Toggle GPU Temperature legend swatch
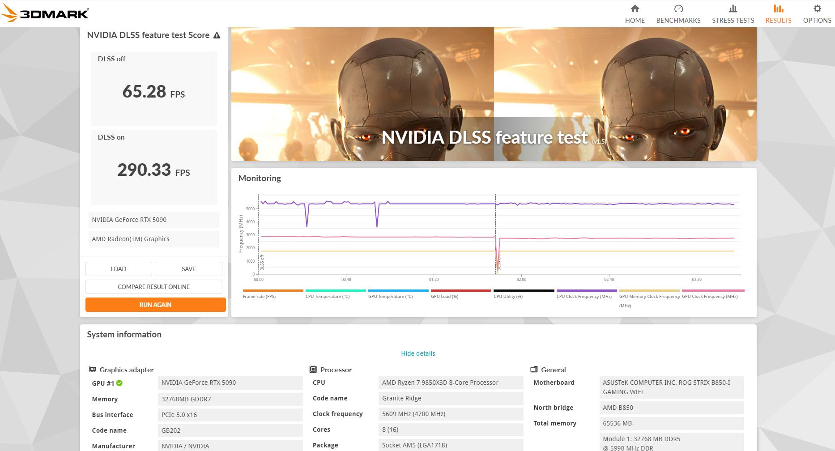Image resolution: width=835 pixels, height=451 pixels. [398, 291]
